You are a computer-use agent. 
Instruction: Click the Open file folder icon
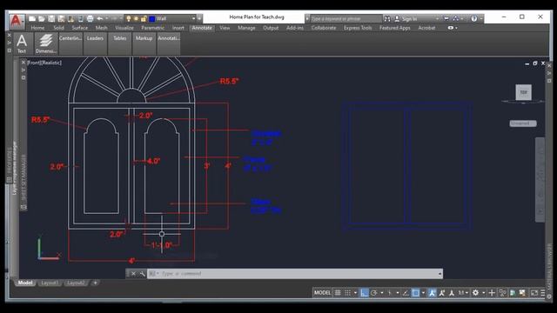42,18
